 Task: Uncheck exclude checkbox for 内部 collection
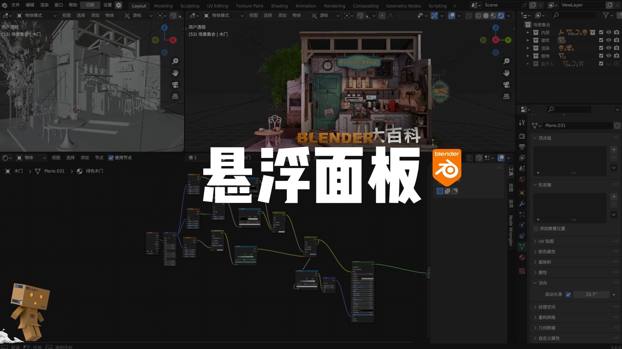(601, 32)
